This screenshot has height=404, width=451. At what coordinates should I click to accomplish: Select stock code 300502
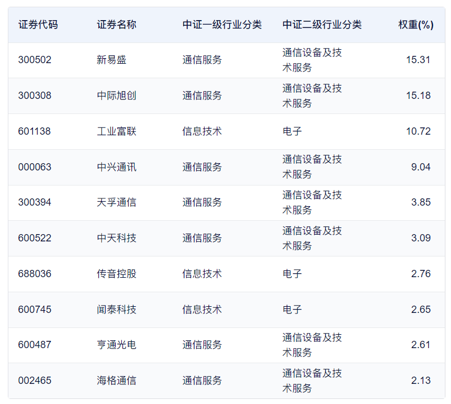pos(35,60)
